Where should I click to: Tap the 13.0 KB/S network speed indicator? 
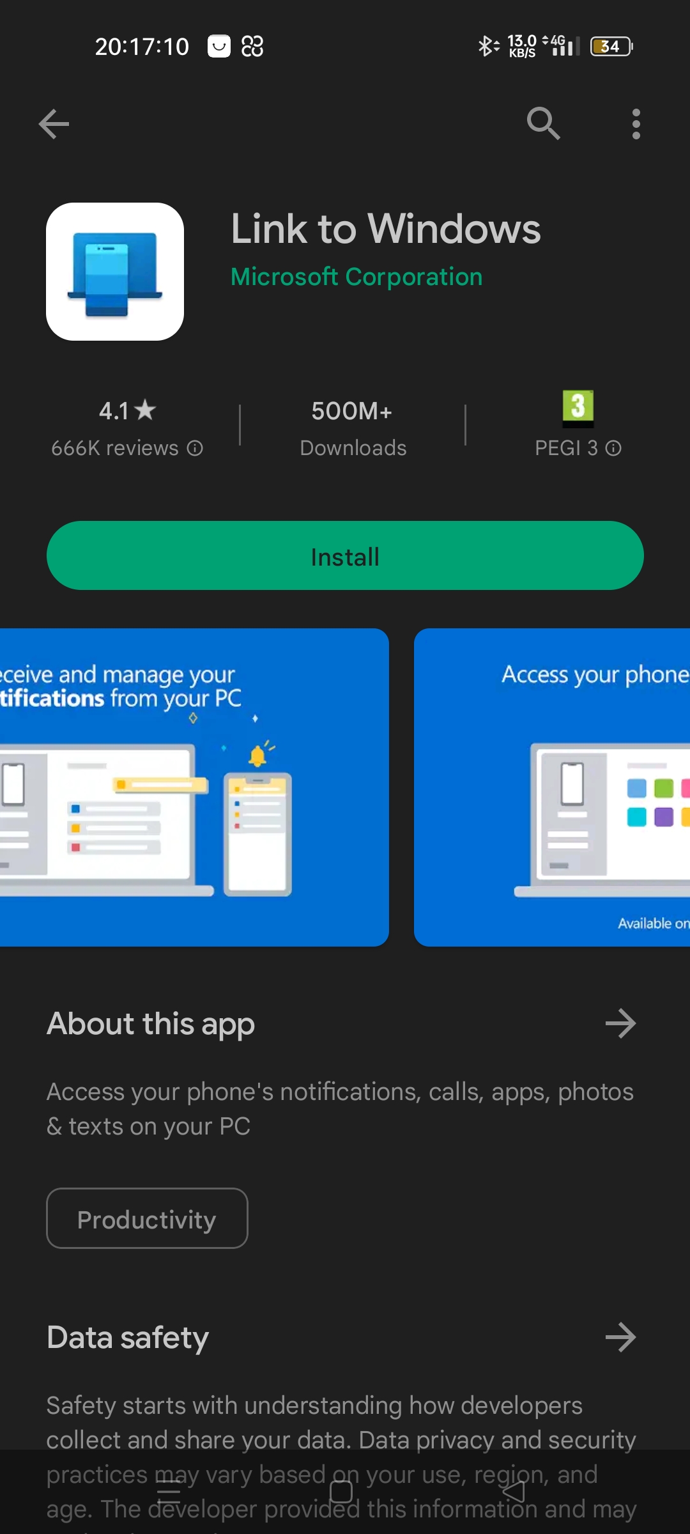point(522,46)
